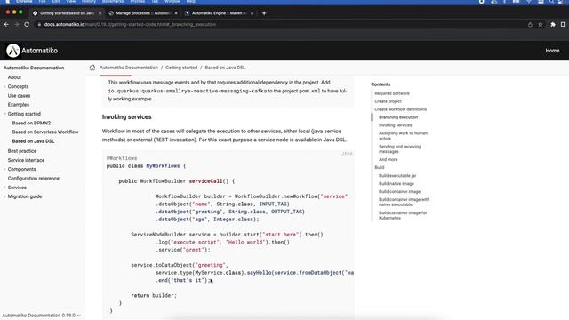Viewport: 569px width, 320px height.
Task: Open Examples in the sidebar
Action: tap(19, 105)
